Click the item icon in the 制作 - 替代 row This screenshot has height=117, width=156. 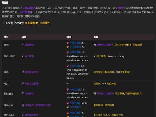click(23, 57)
